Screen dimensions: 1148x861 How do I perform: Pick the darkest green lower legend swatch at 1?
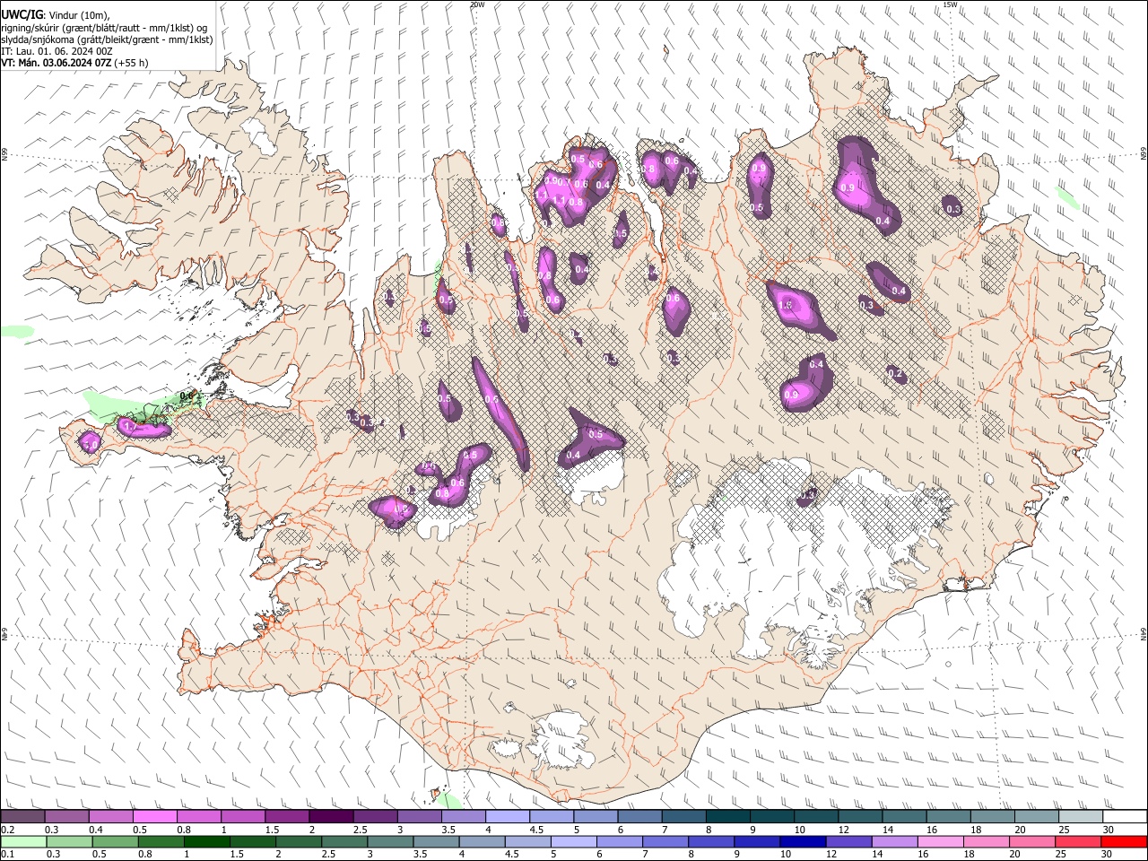206,841
